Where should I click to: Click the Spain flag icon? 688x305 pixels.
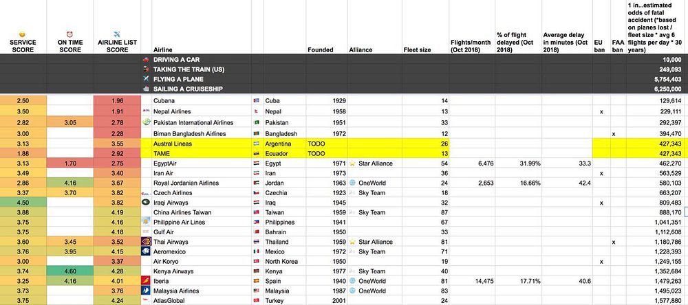(257, 281)
